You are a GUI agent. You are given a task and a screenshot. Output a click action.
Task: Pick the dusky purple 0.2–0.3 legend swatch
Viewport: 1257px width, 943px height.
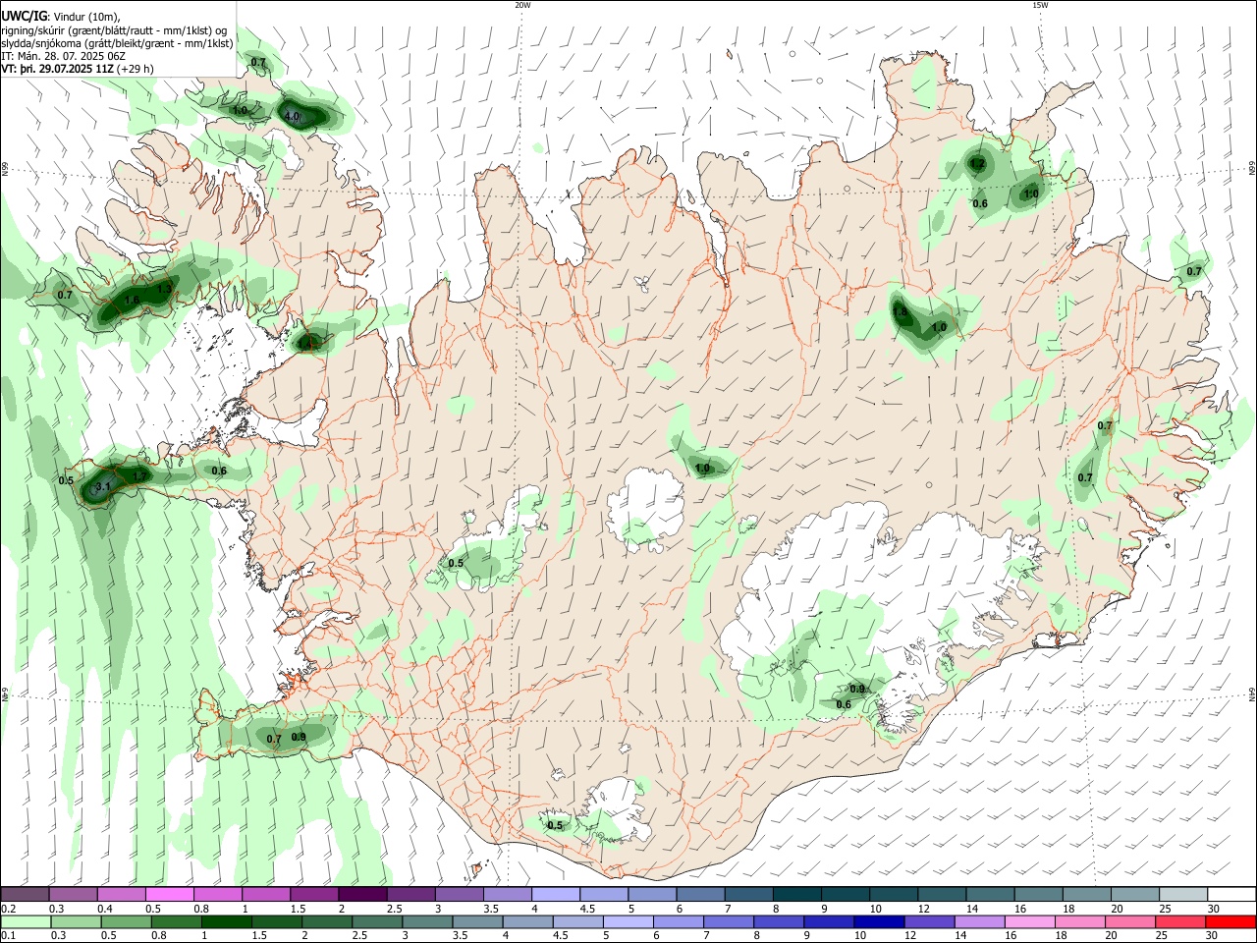[25, 895]
